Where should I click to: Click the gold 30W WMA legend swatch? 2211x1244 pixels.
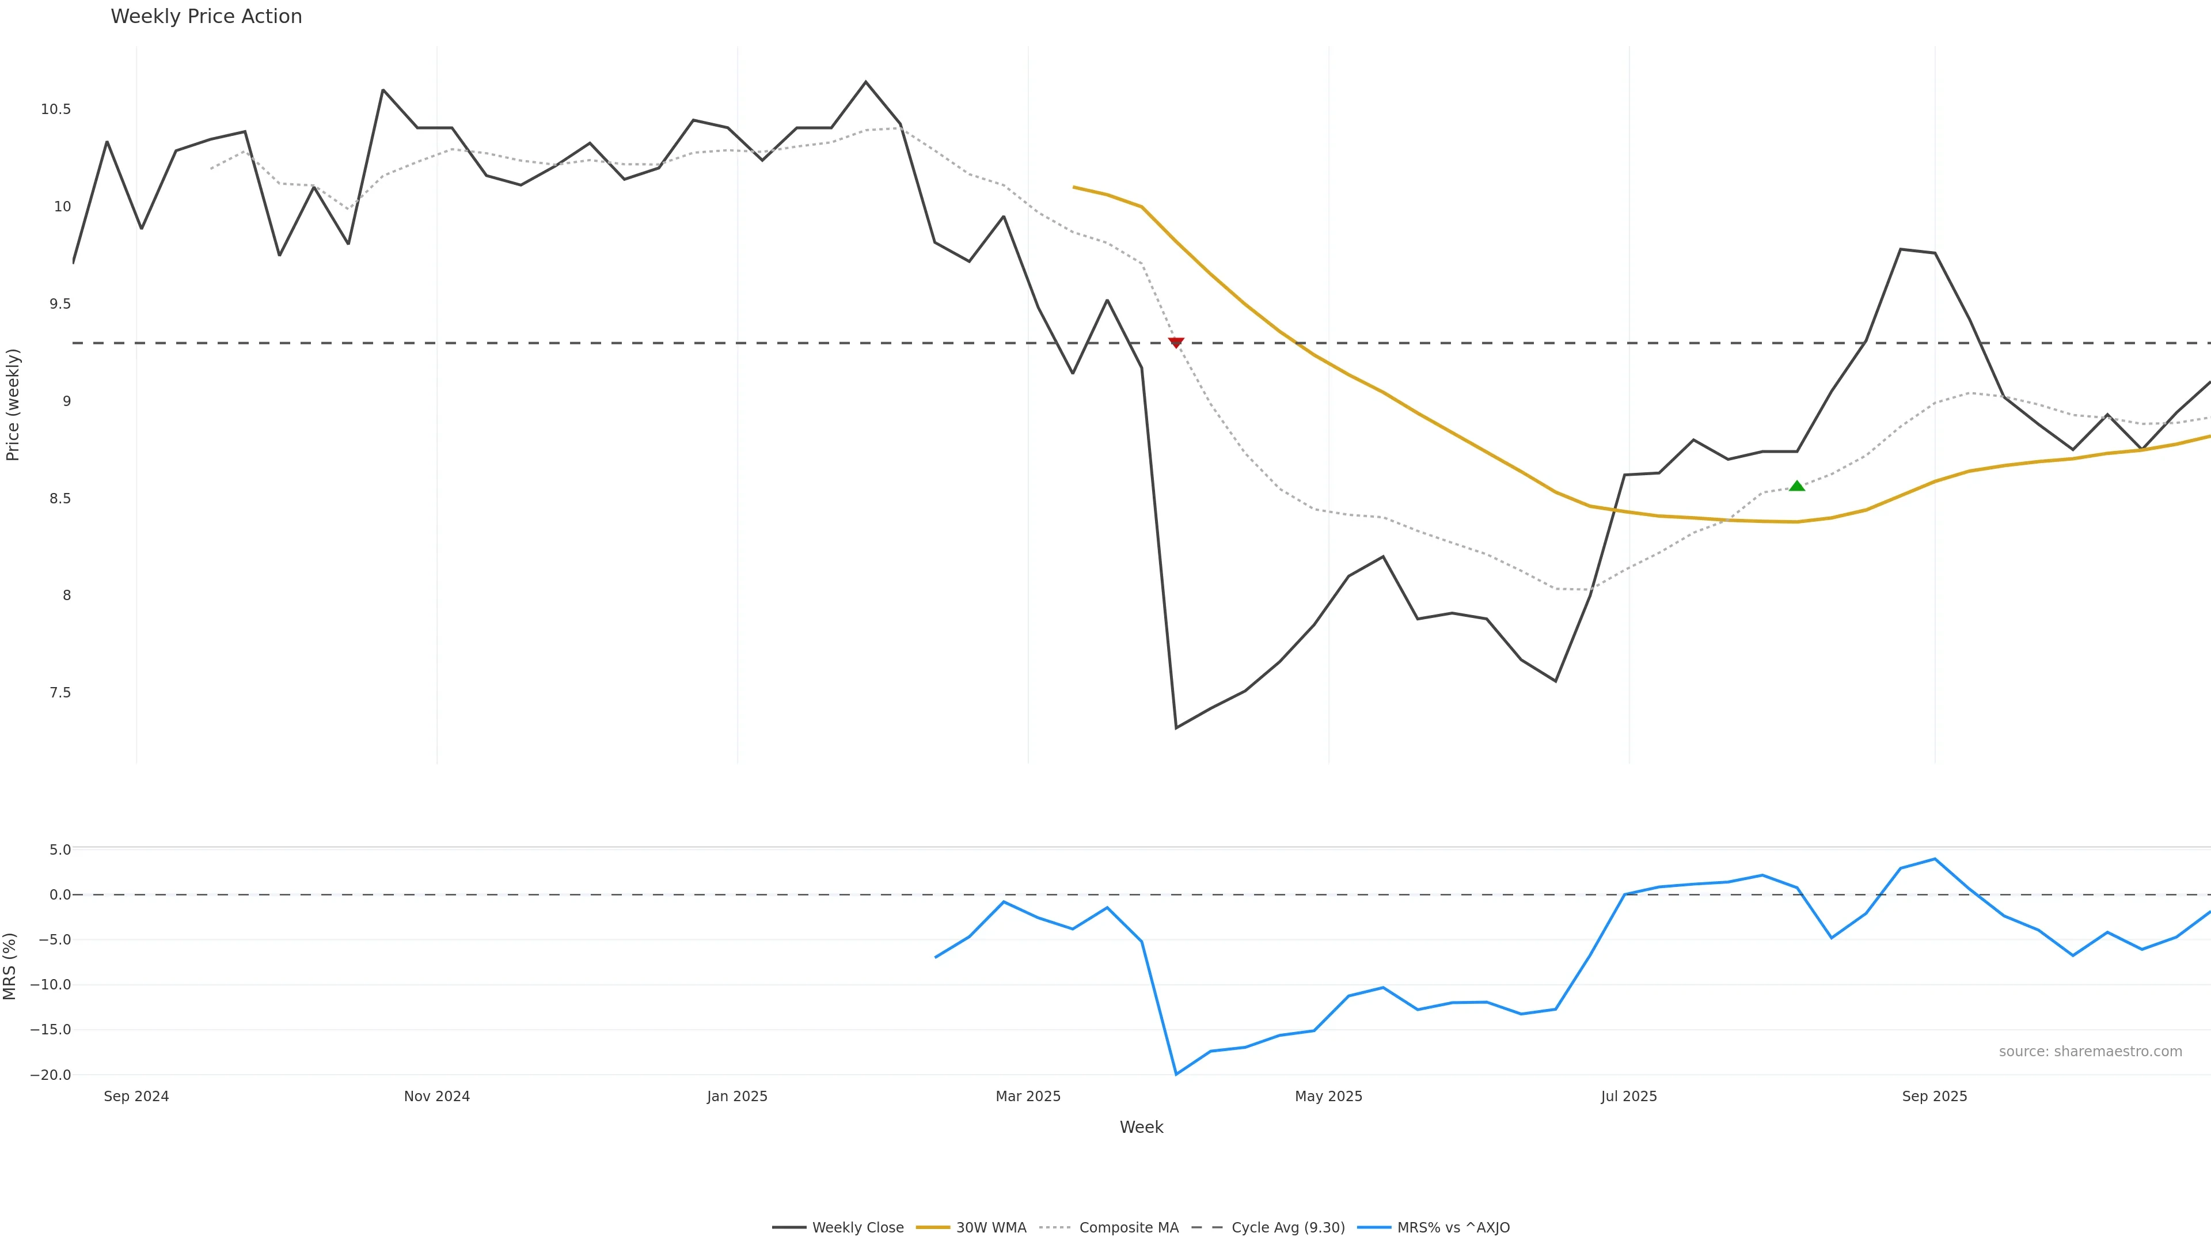pyautogui.click(x=933, y=1228)
